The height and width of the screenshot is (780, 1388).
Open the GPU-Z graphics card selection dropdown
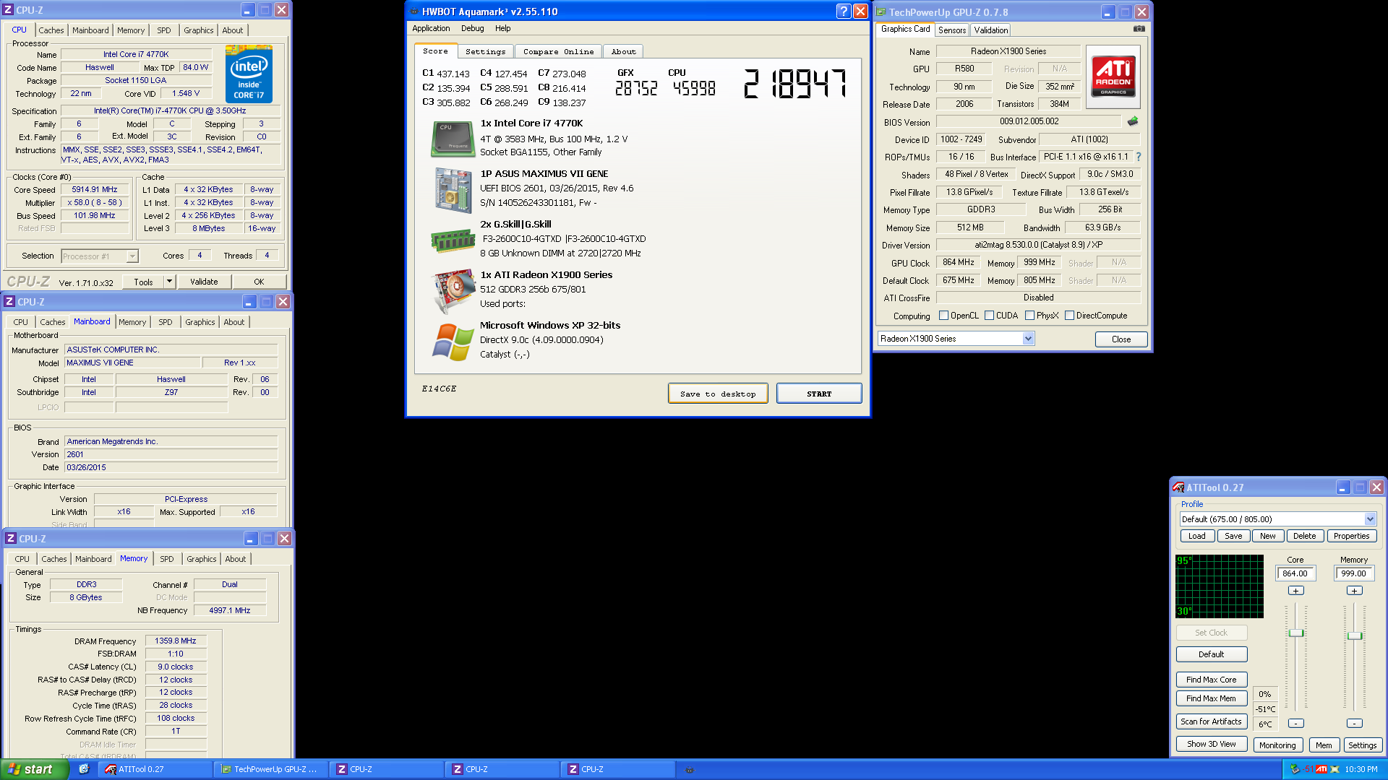coord(1028,339)
